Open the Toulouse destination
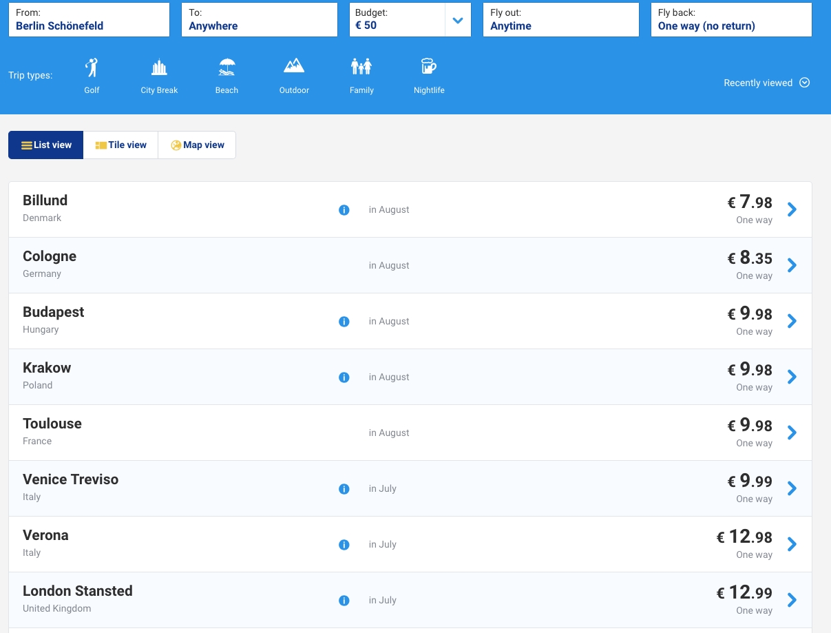The image size is (831, 633). (52, 424)
